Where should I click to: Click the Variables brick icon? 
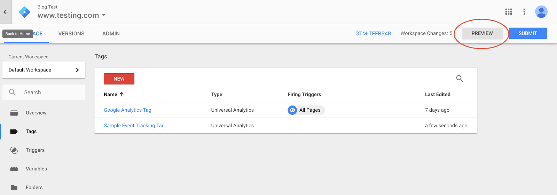pos(14,169)
